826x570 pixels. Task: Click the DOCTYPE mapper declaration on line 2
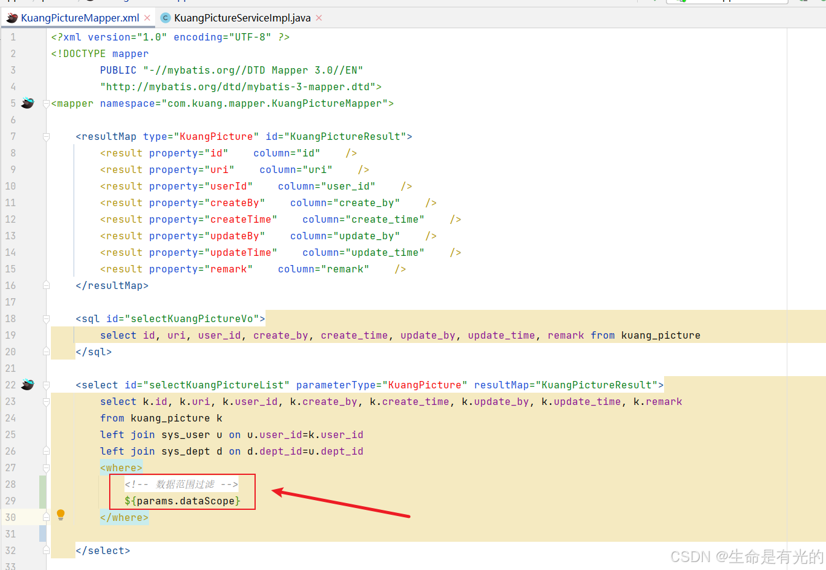(x=100, y=53)
